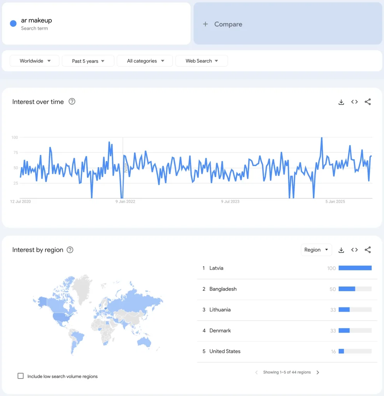Open embed code for Interest over time
The width and height of the screenshot is (384, 396).
[354, 102]
